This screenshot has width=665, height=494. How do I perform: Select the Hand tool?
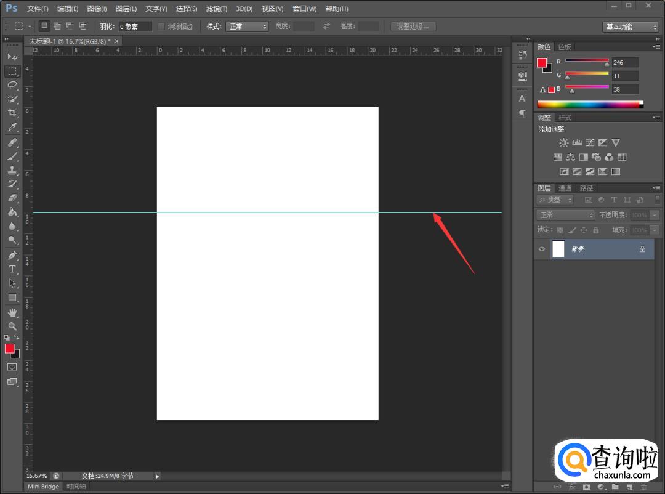pos(12,312)
